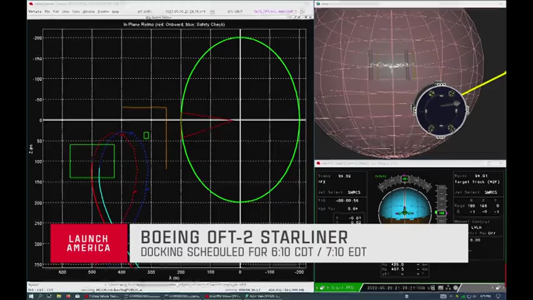The height and width of the screenshot is (300, 533).
Task: Click the blue attitude indicator ball
Action: coord(405,207)
